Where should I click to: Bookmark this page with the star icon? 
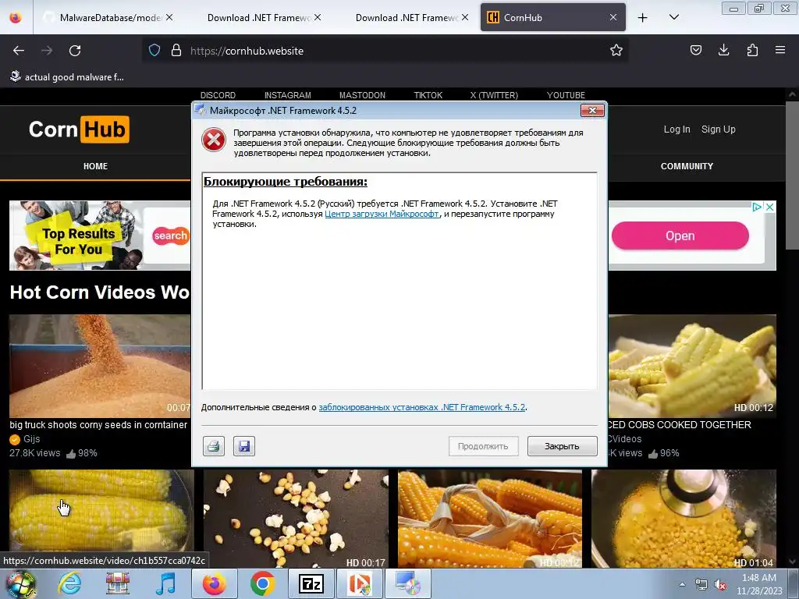(616, 51)
